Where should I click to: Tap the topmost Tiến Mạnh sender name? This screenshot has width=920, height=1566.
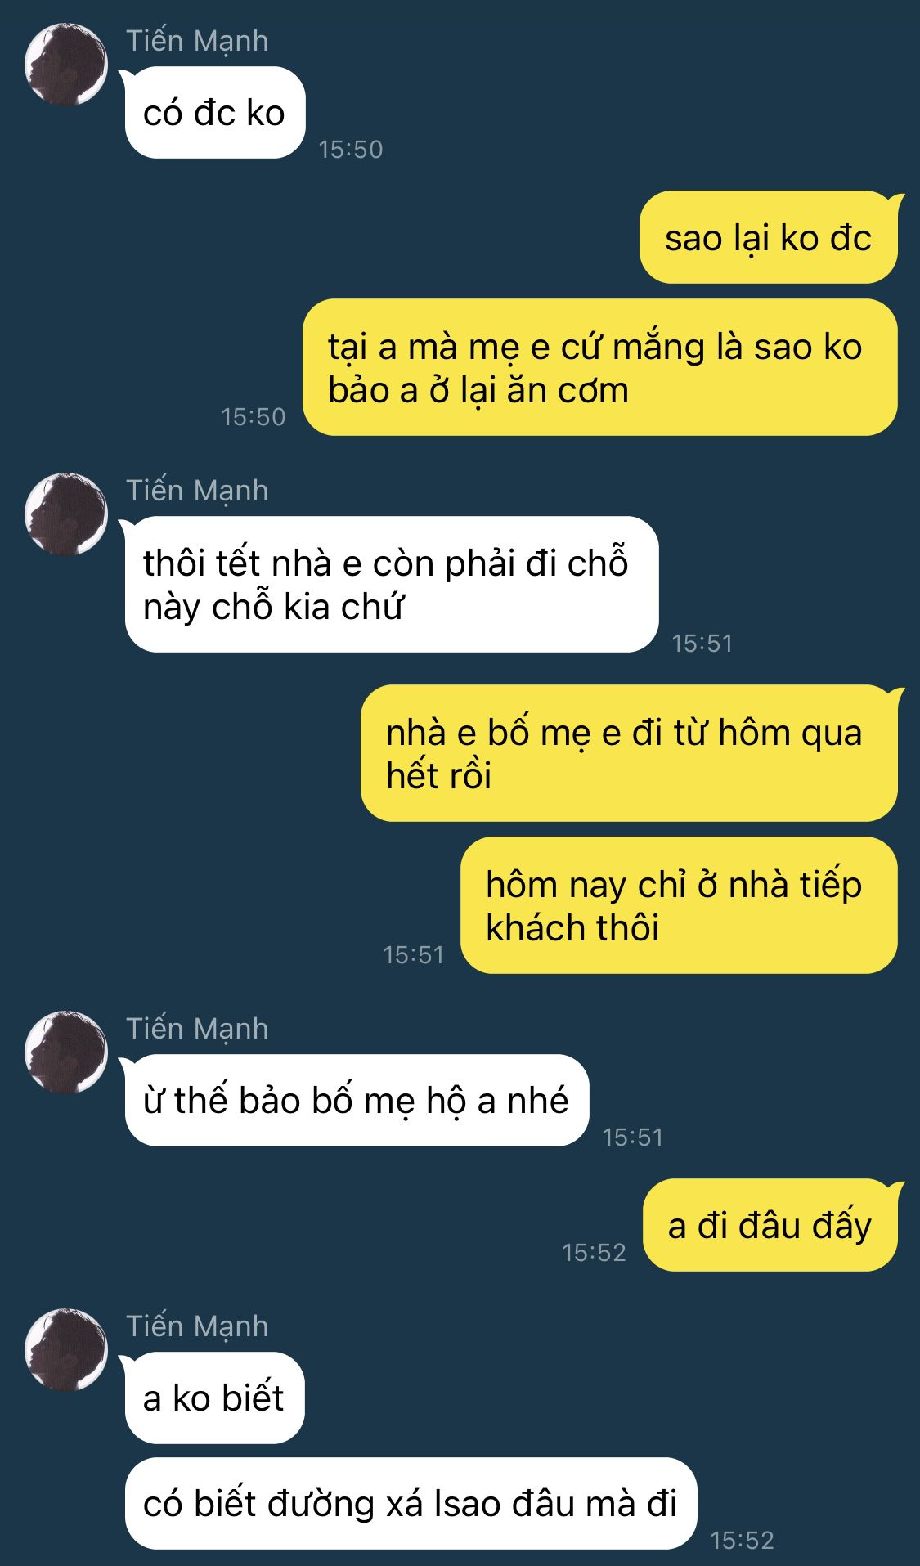click(x=197, y=41)
